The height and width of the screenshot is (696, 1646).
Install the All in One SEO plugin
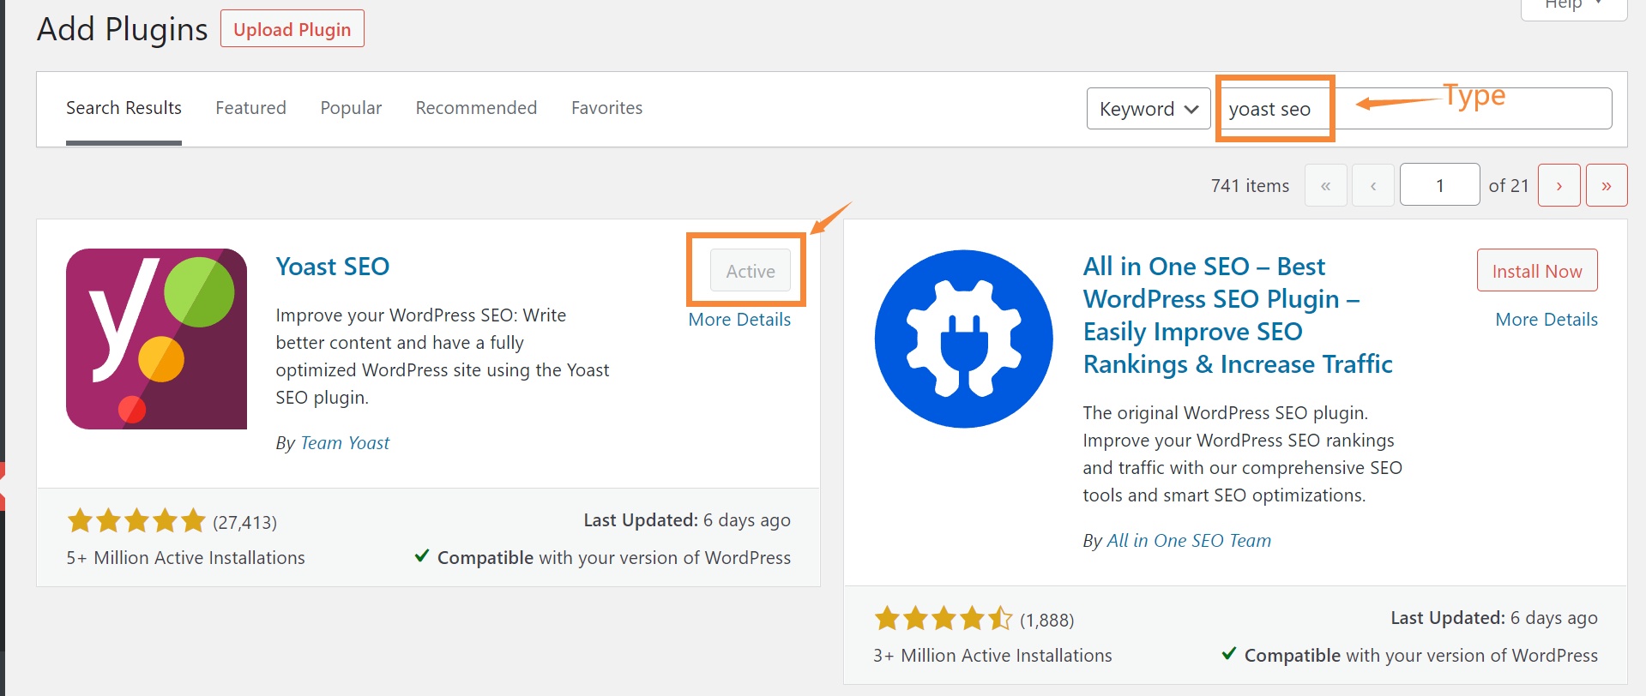point(1537,271)
